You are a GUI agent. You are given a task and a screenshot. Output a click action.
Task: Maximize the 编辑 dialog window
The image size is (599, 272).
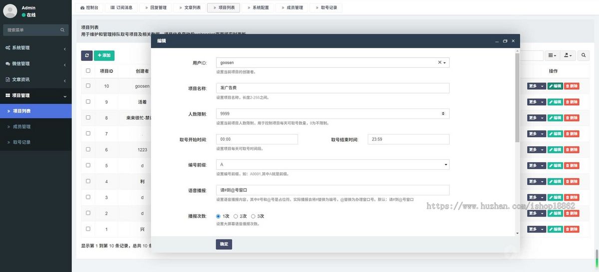coord(505,41)
